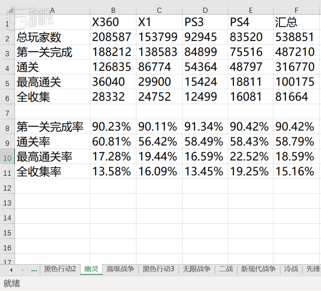Screen dimensions: 321x291
Task: Select the cell with 全收集率
Action: pyautogui.click(x=52, y=171)
